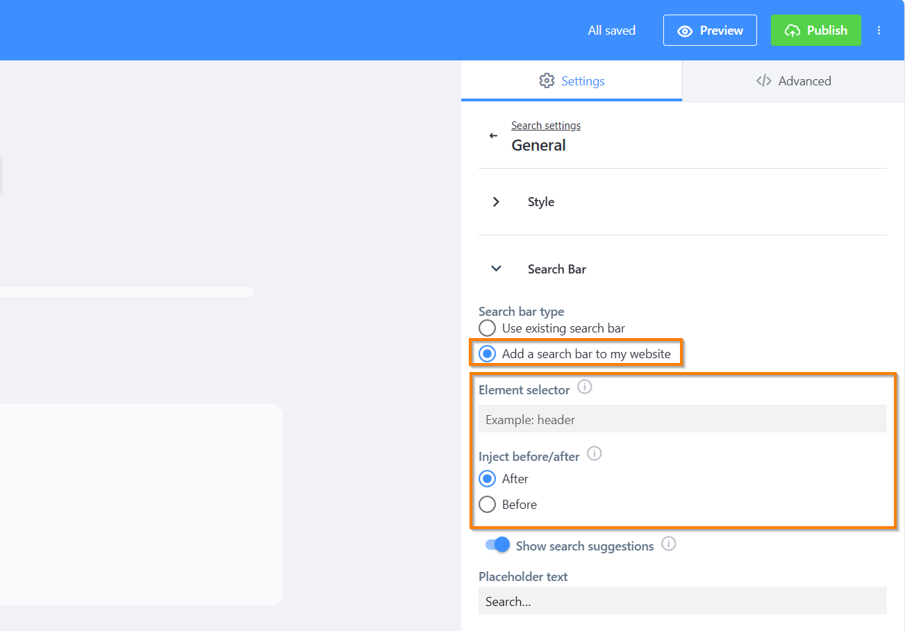This screenshot has height=631, width=905.
Task: Click the code icon on the Advanced tab
Action: coord(763,81)
